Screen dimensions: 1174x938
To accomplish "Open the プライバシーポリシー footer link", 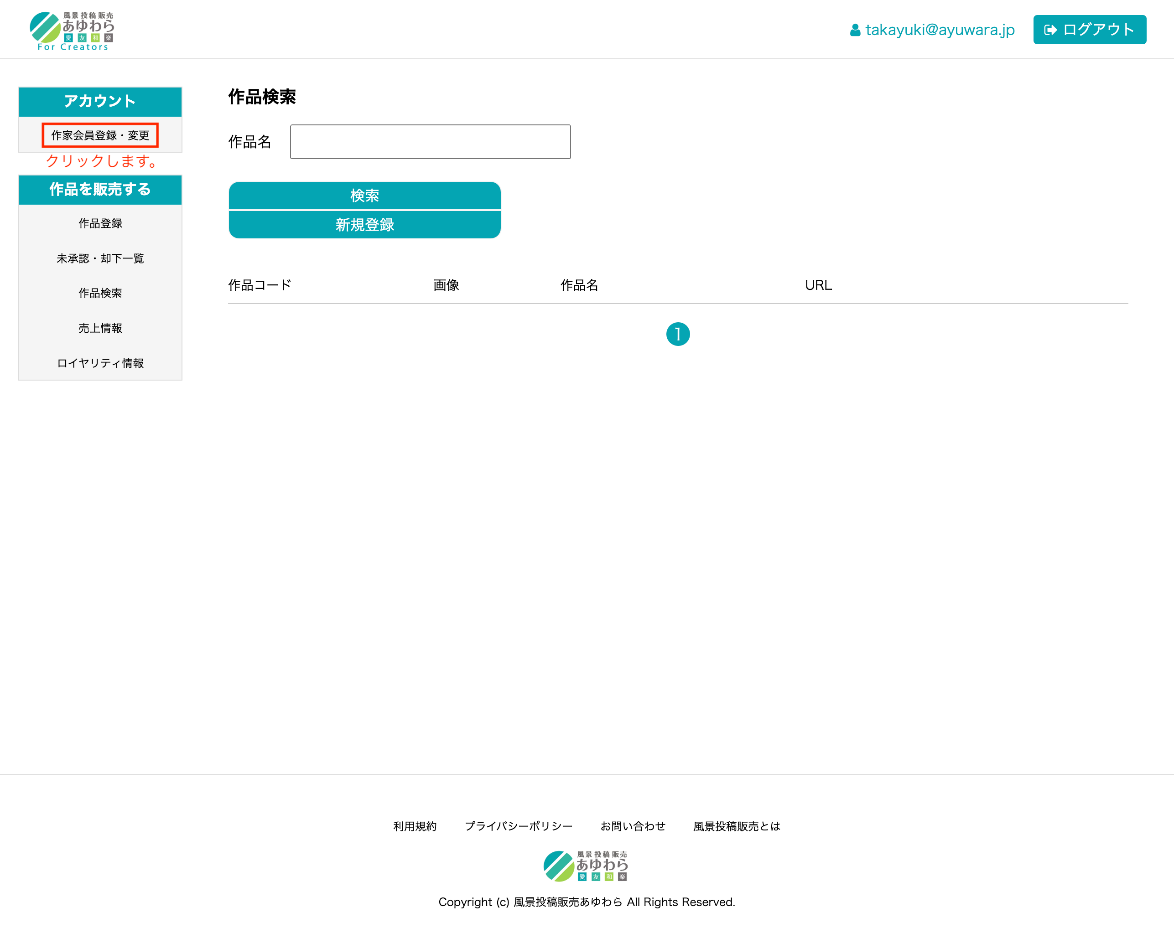I will click(x=519, y=826).
